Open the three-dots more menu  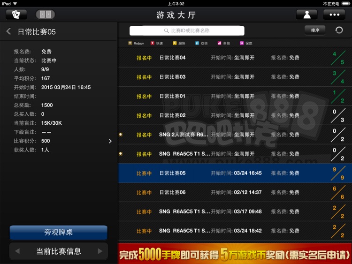click(x=334, y=15)
